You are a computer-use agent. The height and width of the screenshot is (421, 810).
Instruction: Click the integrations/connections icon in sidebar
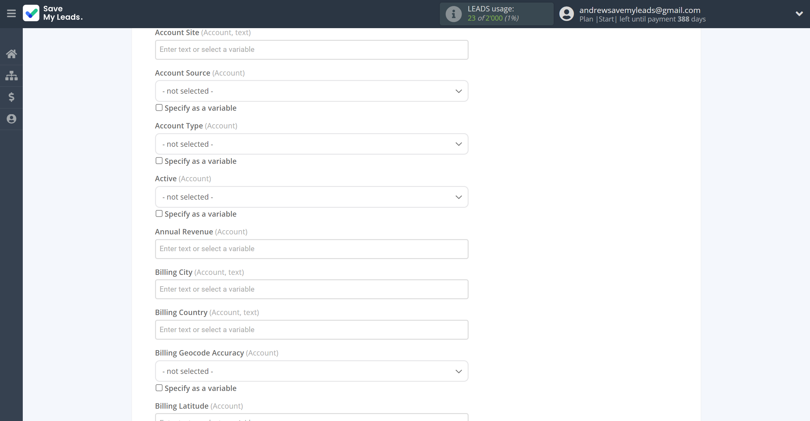[x=12, y=75]
